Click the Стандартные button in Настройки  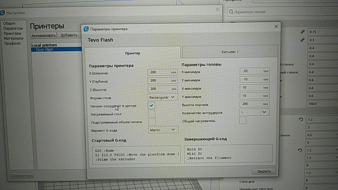tap(22, 175)
